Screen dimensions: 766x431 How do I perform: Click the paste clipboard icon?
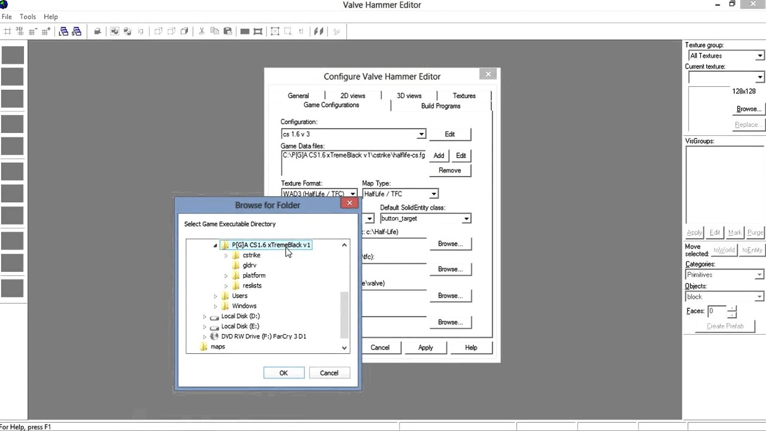[228, 31]
